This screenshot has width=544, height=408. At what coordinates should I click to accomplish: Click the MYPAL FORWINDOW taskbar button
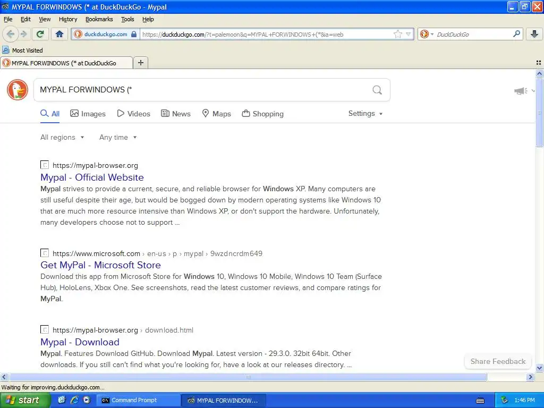(224, 400)
